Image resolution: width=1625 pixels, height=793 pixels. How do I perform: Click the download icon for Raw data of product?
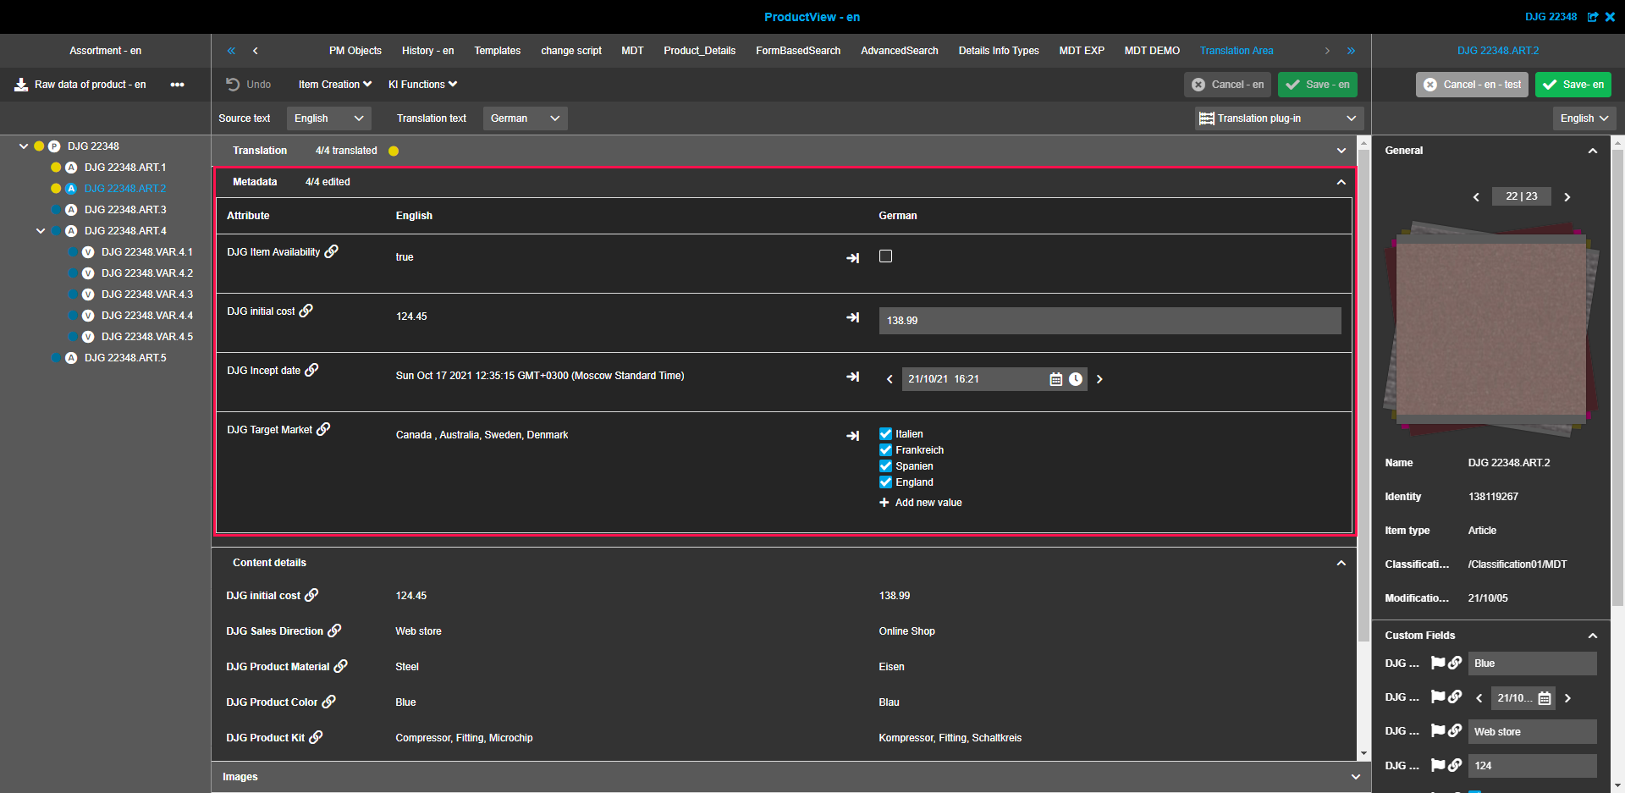coord(21,85)
